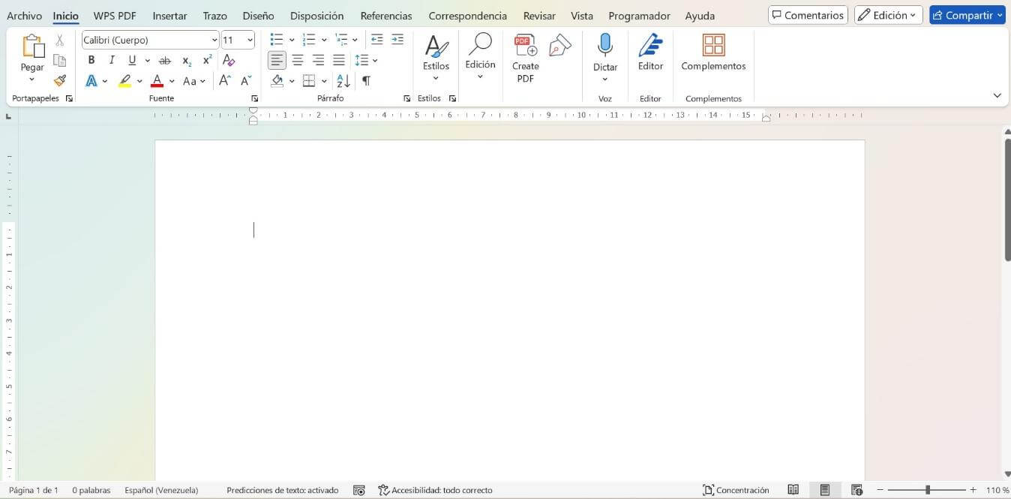The height and width of the screenshot is (499, 1011).
Task: Toggle strikethrough text formatting
Action: pos(165,61)
